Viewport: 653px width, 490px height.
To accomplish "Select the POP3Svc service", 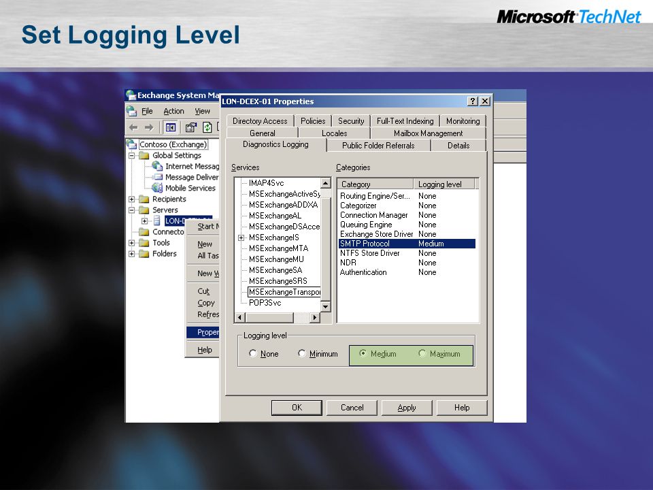I will [265, 303].
